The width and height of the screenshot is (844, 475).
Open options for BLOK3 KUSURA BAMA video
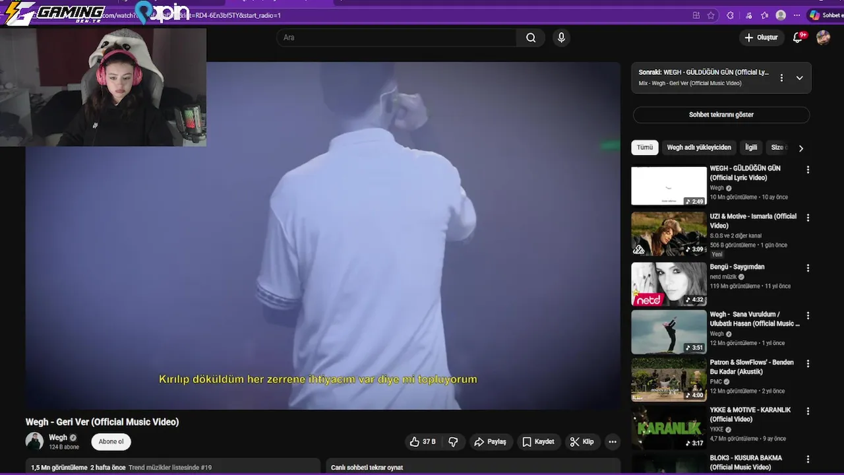[x=808, y=459]
